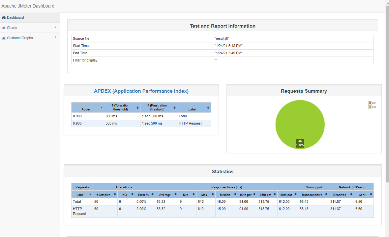Sort Statistics by Error % arrows
The height and width of the screenshot is (237, 389).
(152, 194)
